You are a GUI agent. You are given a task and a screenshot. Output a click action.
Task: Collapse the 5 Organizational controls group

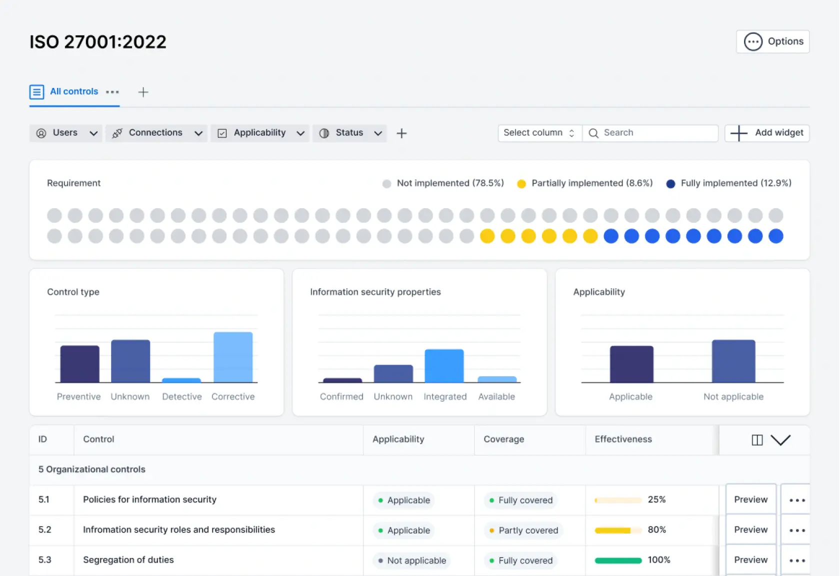(x=419, y=470)
